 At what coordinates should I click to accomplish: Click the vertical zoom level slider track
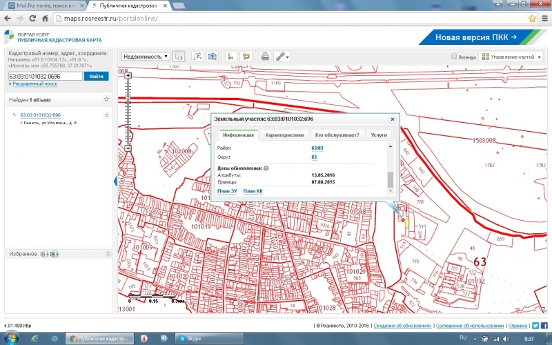pos(128,112)
